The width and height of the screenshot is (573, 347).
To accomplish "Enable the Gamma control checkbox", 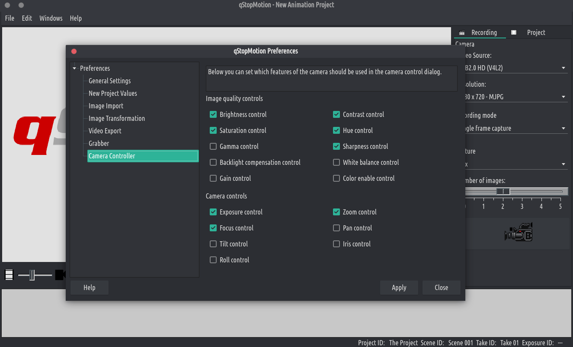I will 213,146.
